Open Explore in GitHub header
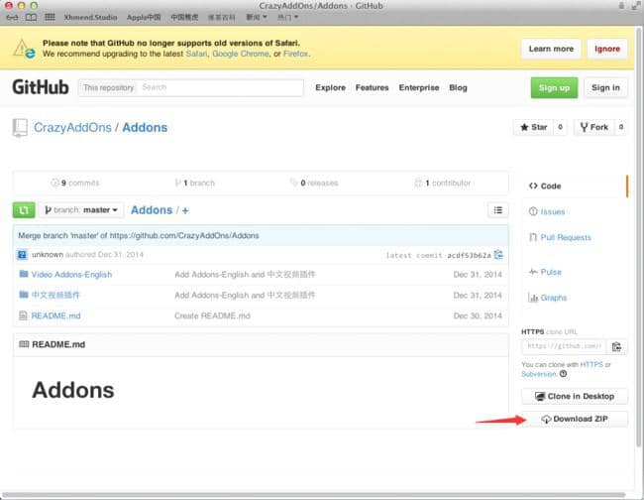 (x=330, y=87)
